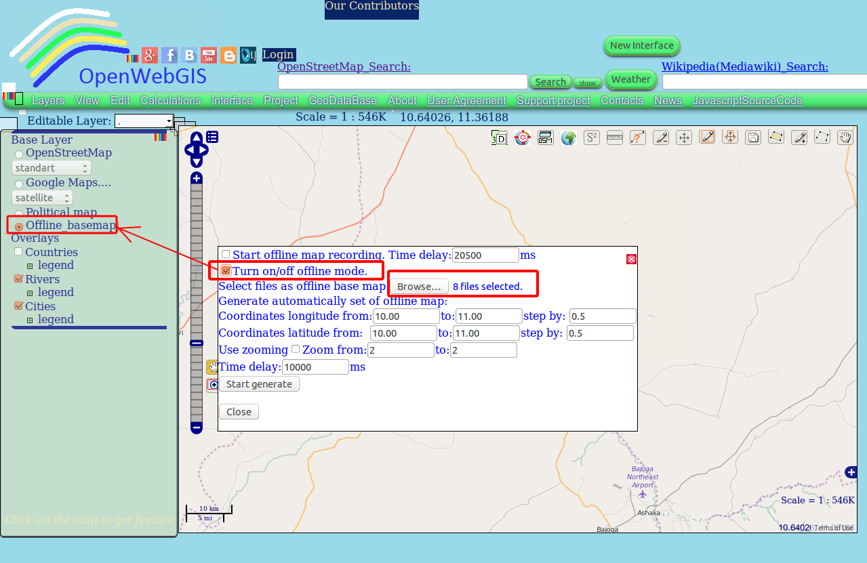The image size is (867, 563).
Task: Open the Calculations menu
Action: pos(170,100)
